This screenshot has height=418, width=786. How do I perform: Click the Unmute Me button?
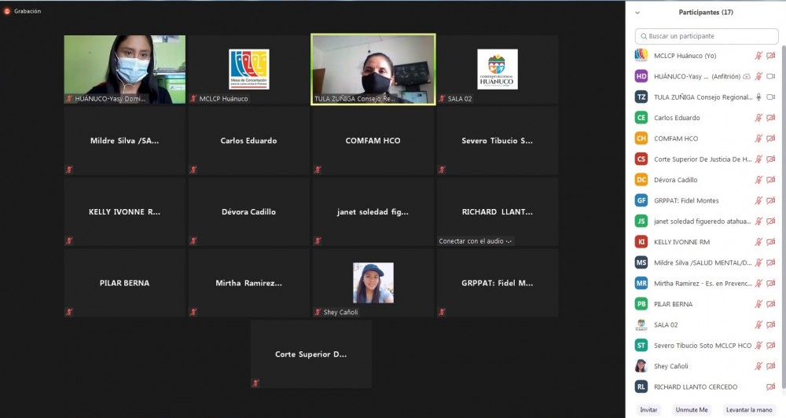(692, 410)
